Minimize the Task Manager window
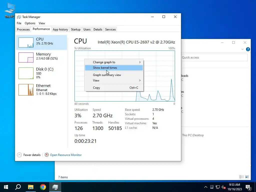This screenshot has height=192, width=256. 152,17
